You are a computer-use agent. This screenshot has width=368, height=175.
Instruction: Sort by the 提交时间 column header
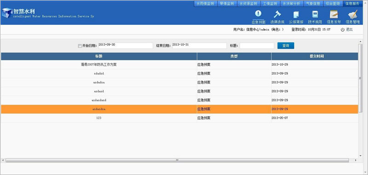(315, 56)
